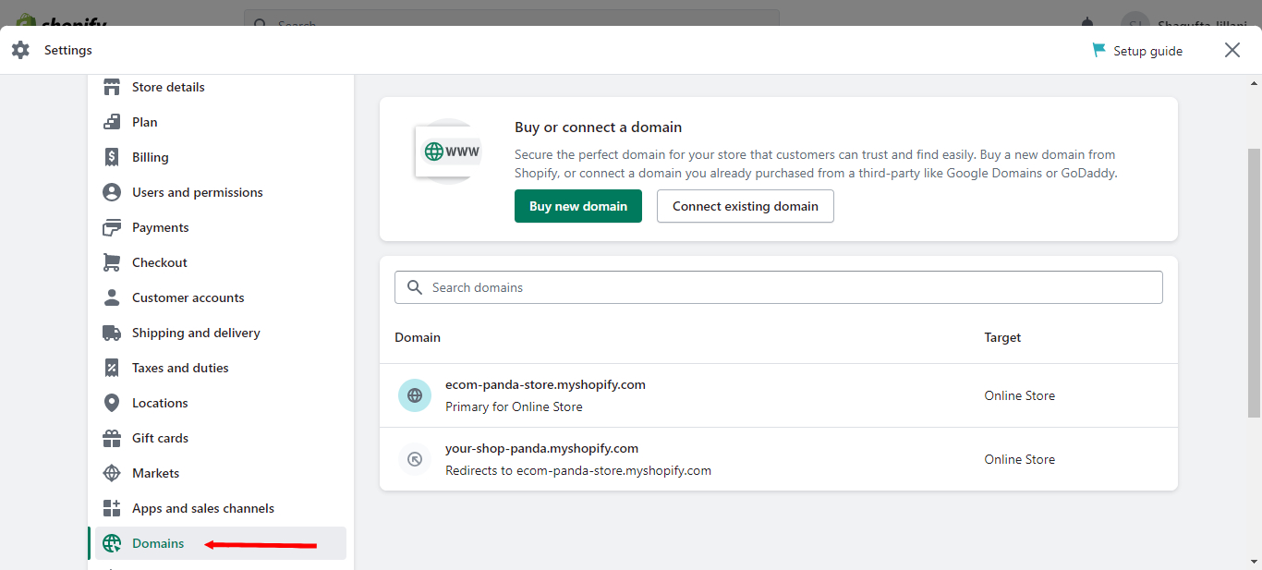
Task: Open Customer accounts settings
Action: point(188,297)
